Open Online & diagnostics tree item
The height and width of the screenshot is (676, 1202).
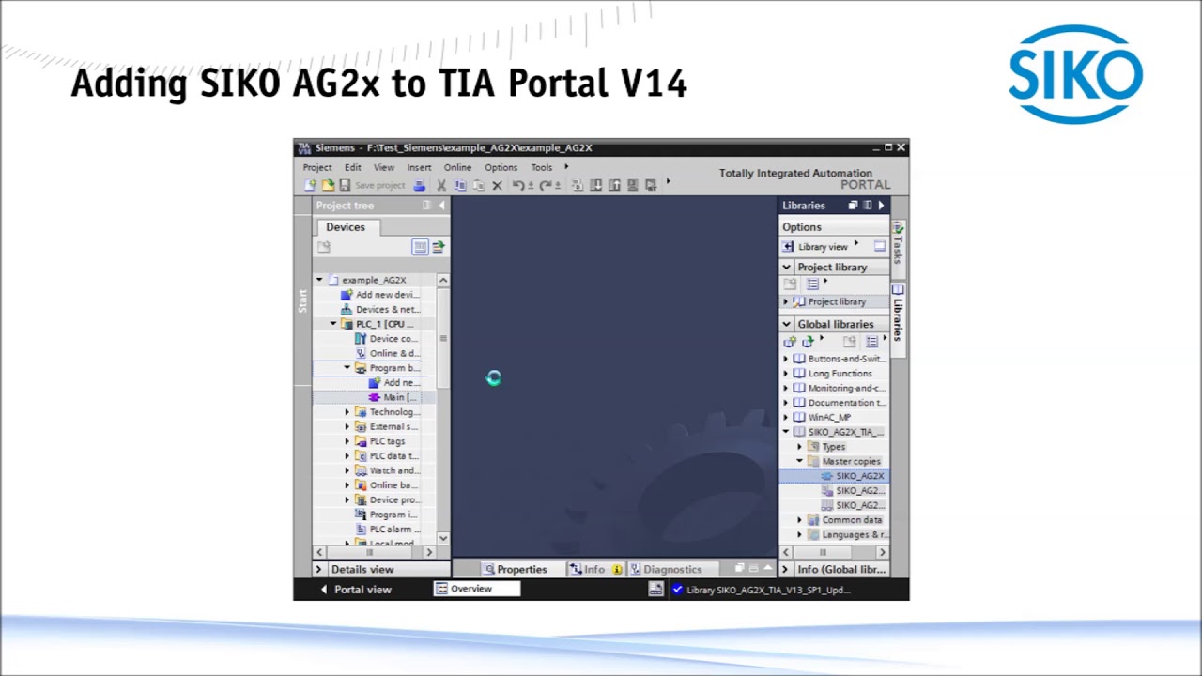point(386,353)
